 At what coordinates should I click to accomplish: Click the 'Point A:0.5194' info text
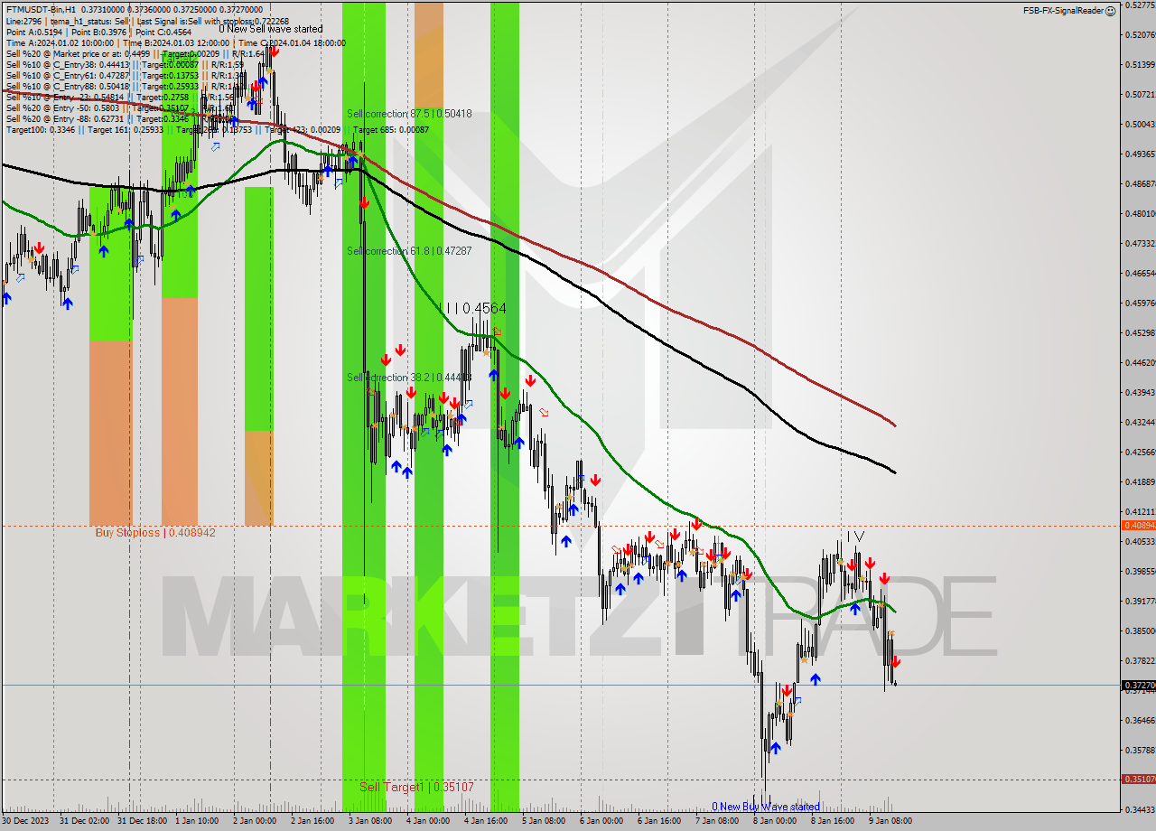pos(36,32)
